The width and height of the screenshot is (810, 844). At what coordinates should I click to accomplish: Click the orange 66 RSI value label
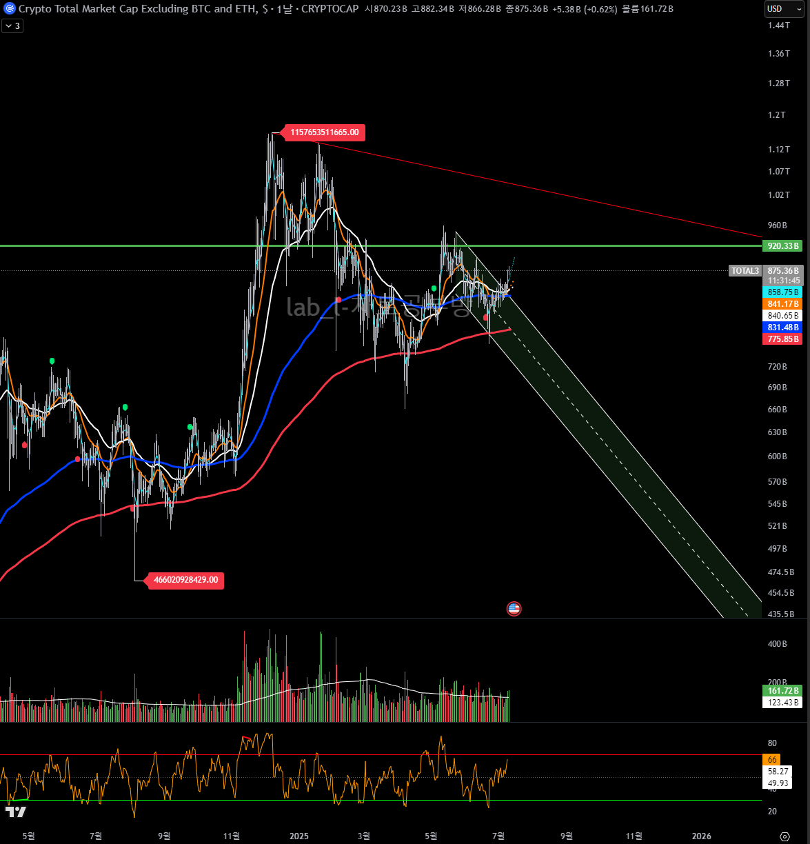pos(772,760)
